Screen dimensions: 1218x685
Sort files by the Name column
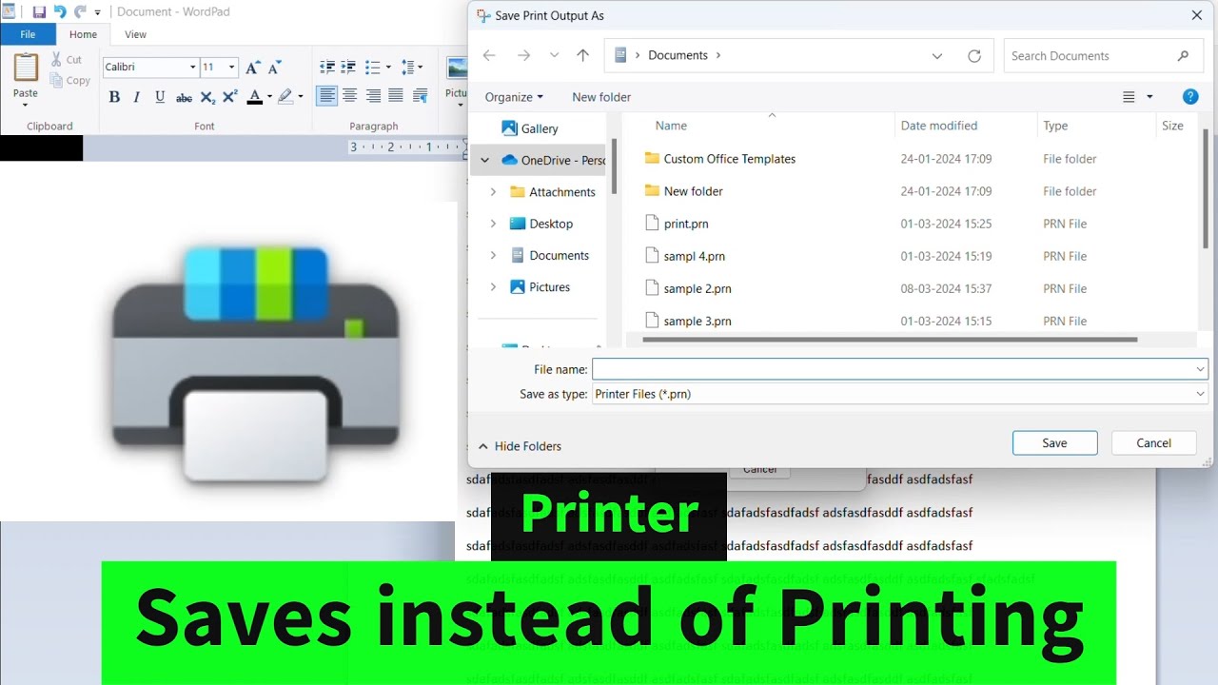click(671, 126)
